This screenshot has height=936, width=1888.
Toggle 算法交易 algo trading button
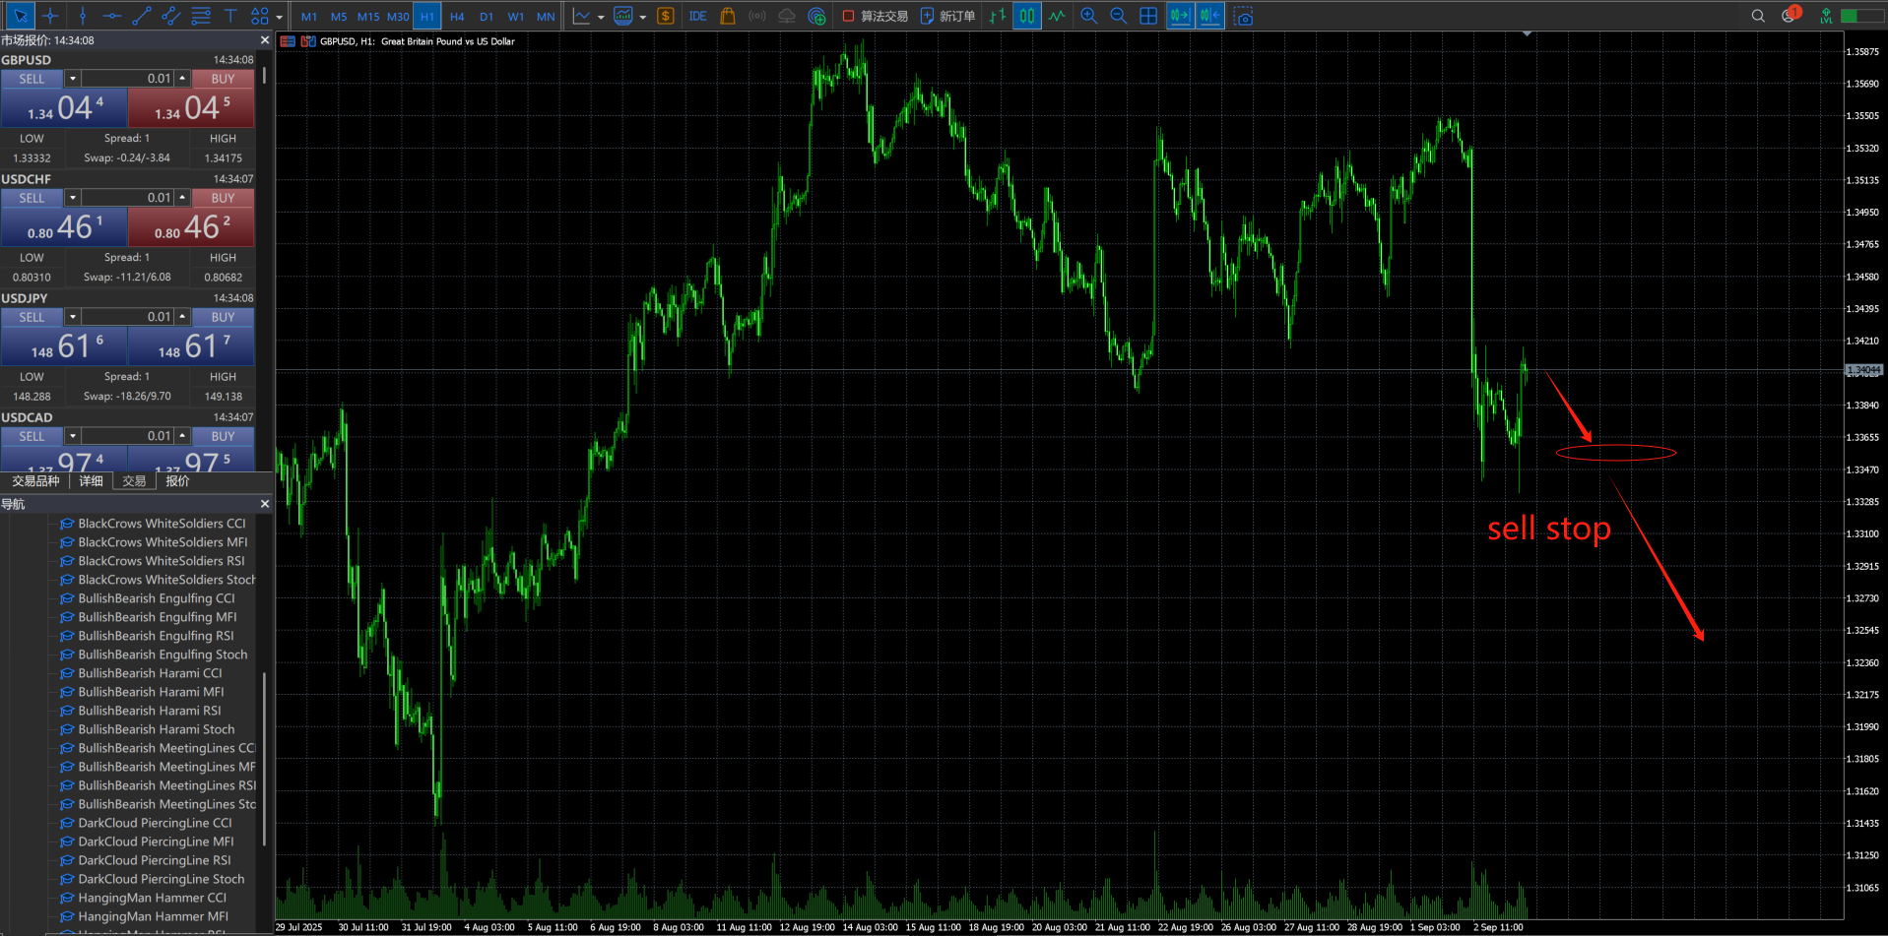[876, 16]
